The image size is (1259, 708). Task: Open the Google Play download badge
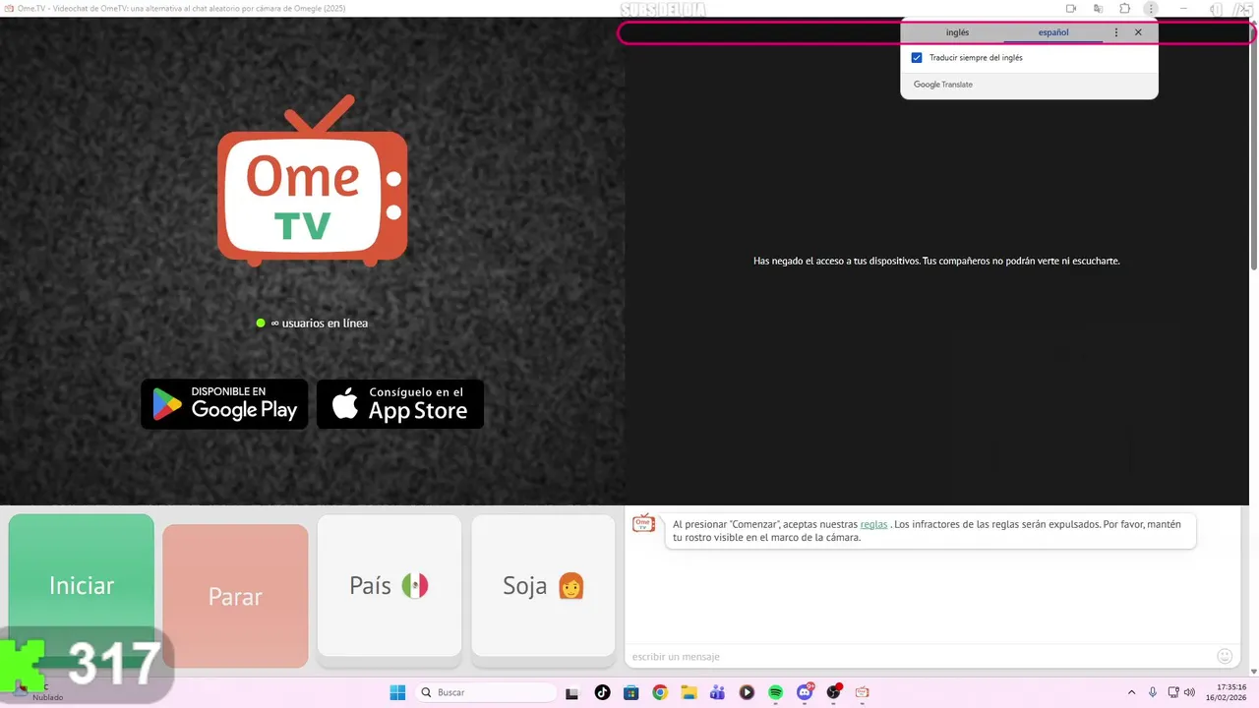[x=224, y=404]
